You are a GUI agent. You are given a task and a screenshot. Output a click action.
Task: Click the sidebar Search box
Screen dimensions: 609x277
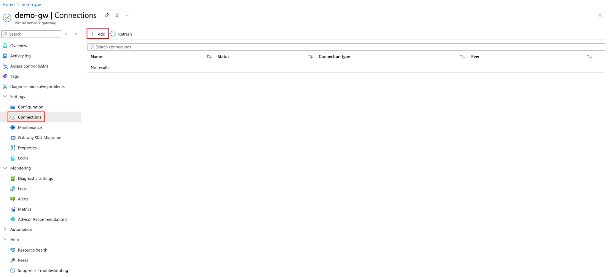[32, 34]
